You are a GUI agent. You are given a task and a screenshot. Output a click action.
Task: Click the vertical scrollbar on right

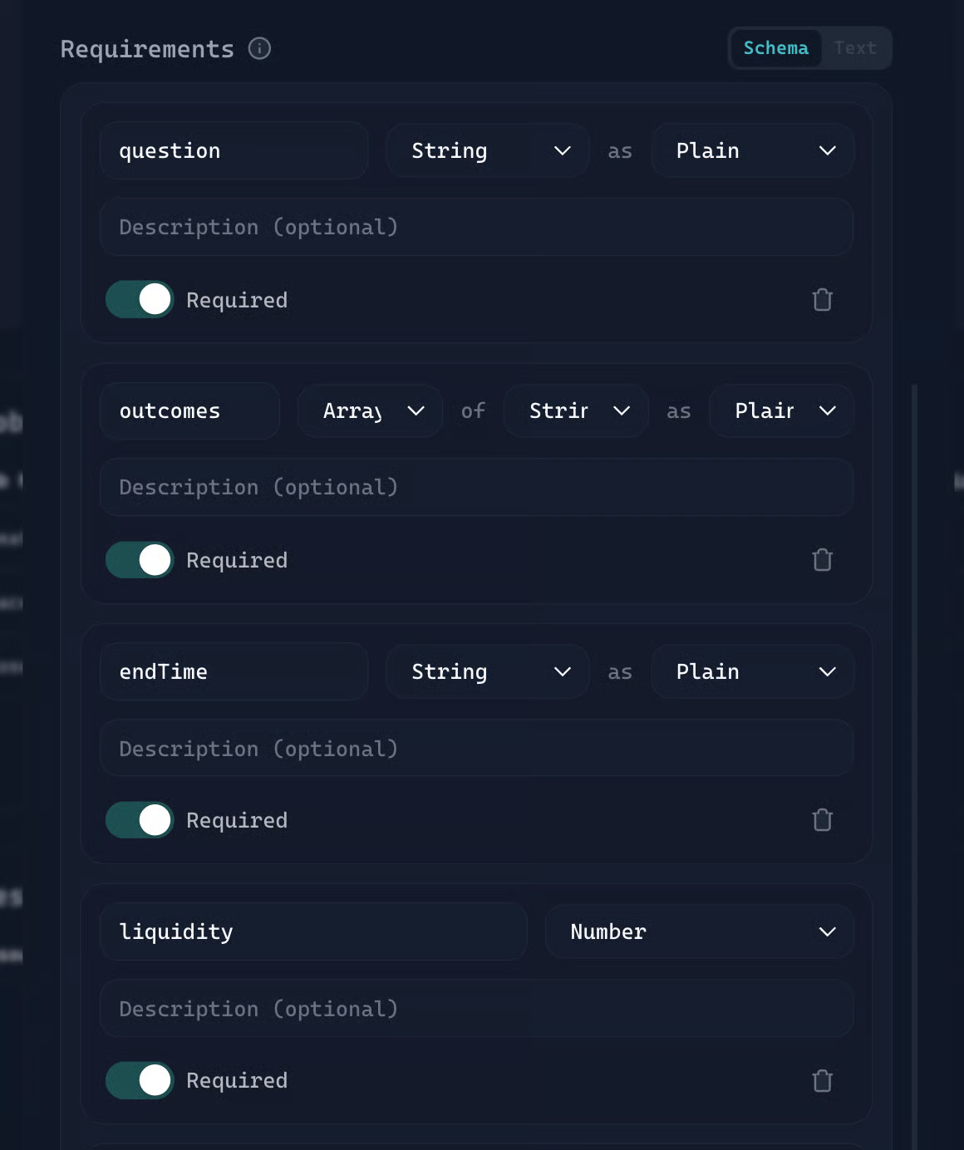pos(915,748)
